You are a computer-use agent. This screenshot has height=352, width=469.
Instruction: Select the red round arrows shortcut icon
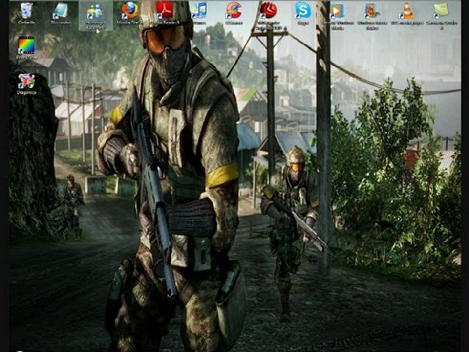(268, 15)
